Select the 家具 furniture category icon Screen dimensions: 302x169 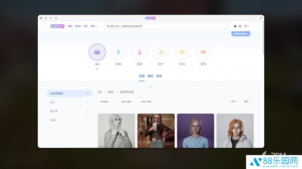203,52
